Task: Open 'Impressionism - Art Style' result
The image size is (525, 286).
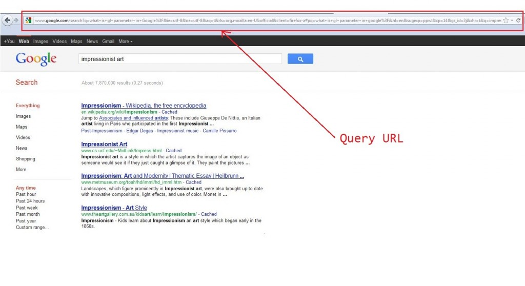Action: (114, 208)
